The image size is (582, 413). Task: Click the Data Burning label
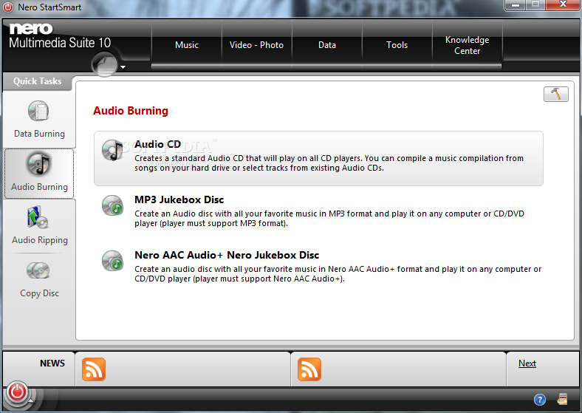(39, 134)
